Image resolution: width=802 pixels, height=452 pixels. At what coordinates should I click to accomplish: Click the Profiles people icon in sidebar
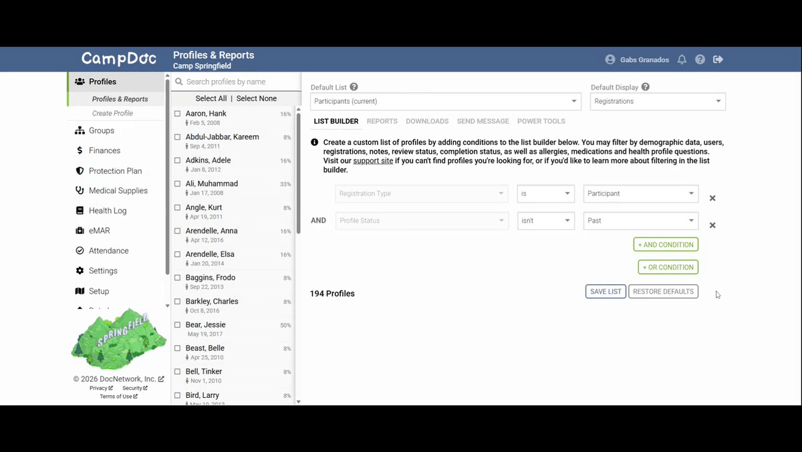(x=80, y=82)
